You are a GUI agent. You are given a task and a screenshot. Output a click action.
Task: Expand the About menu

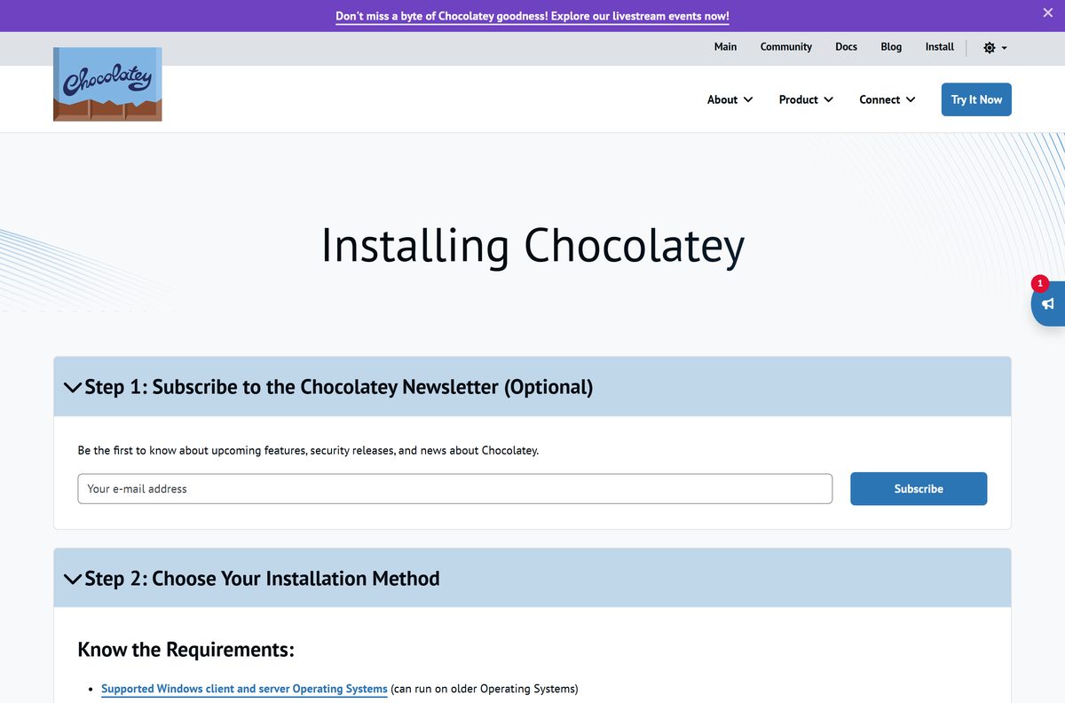[730, 99]
